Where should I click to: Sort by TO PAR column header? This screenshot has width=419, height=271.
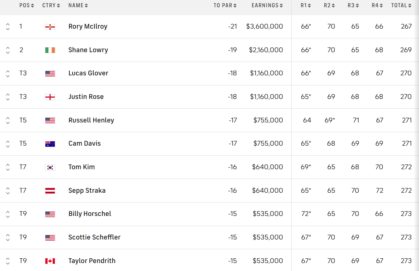click(225, 5)
